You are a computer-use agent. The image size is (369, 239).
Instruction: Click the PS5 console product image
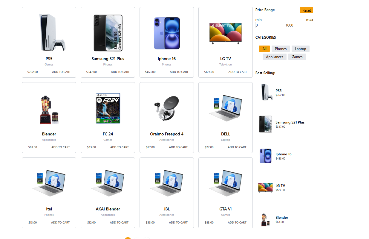(x=52, y=32)
